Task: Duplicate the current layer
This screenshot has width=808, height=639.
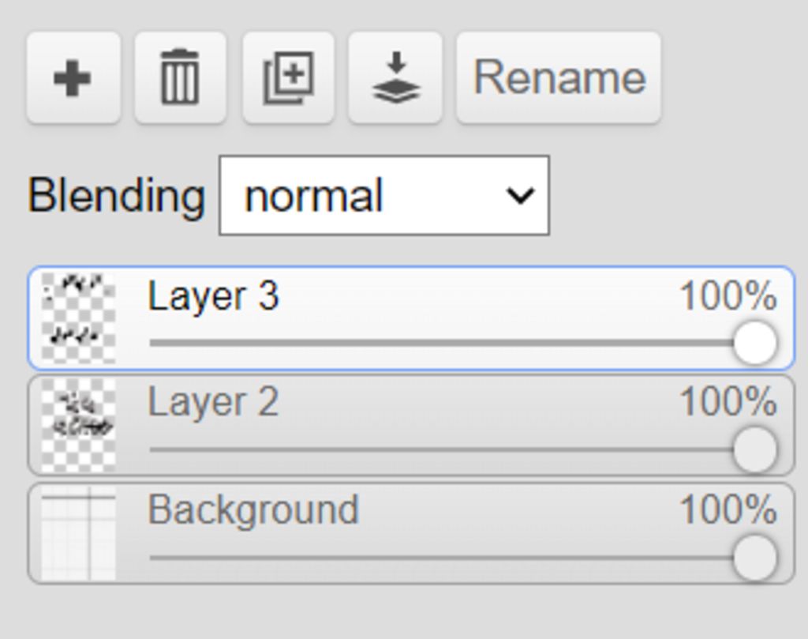Action: 288,78
